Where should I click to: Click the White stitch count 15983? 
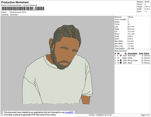125,58
